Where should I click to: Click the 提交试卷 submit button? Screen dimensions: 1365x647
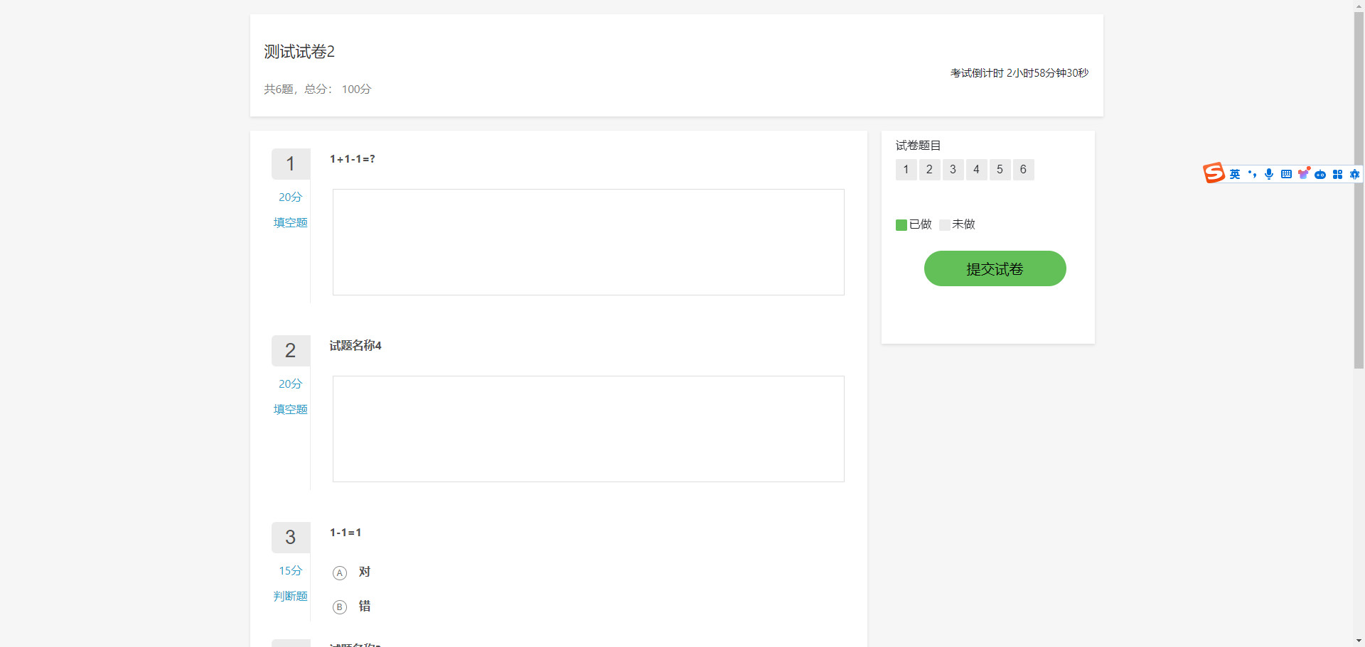(x=995, y=268)
